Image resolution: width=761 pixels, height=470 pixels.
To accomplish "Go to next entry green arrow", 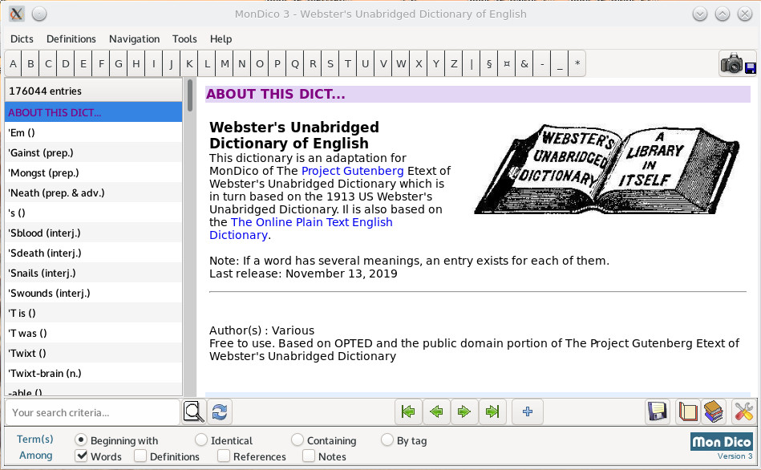I will coord(464,412).
